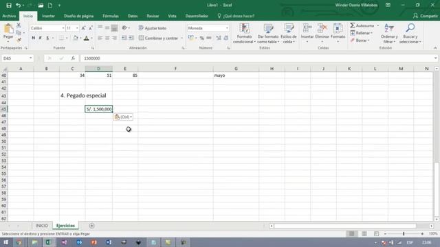Screen dimensions: 440x247
Task: Click the Windows Start button
Action: click(5, 242)
